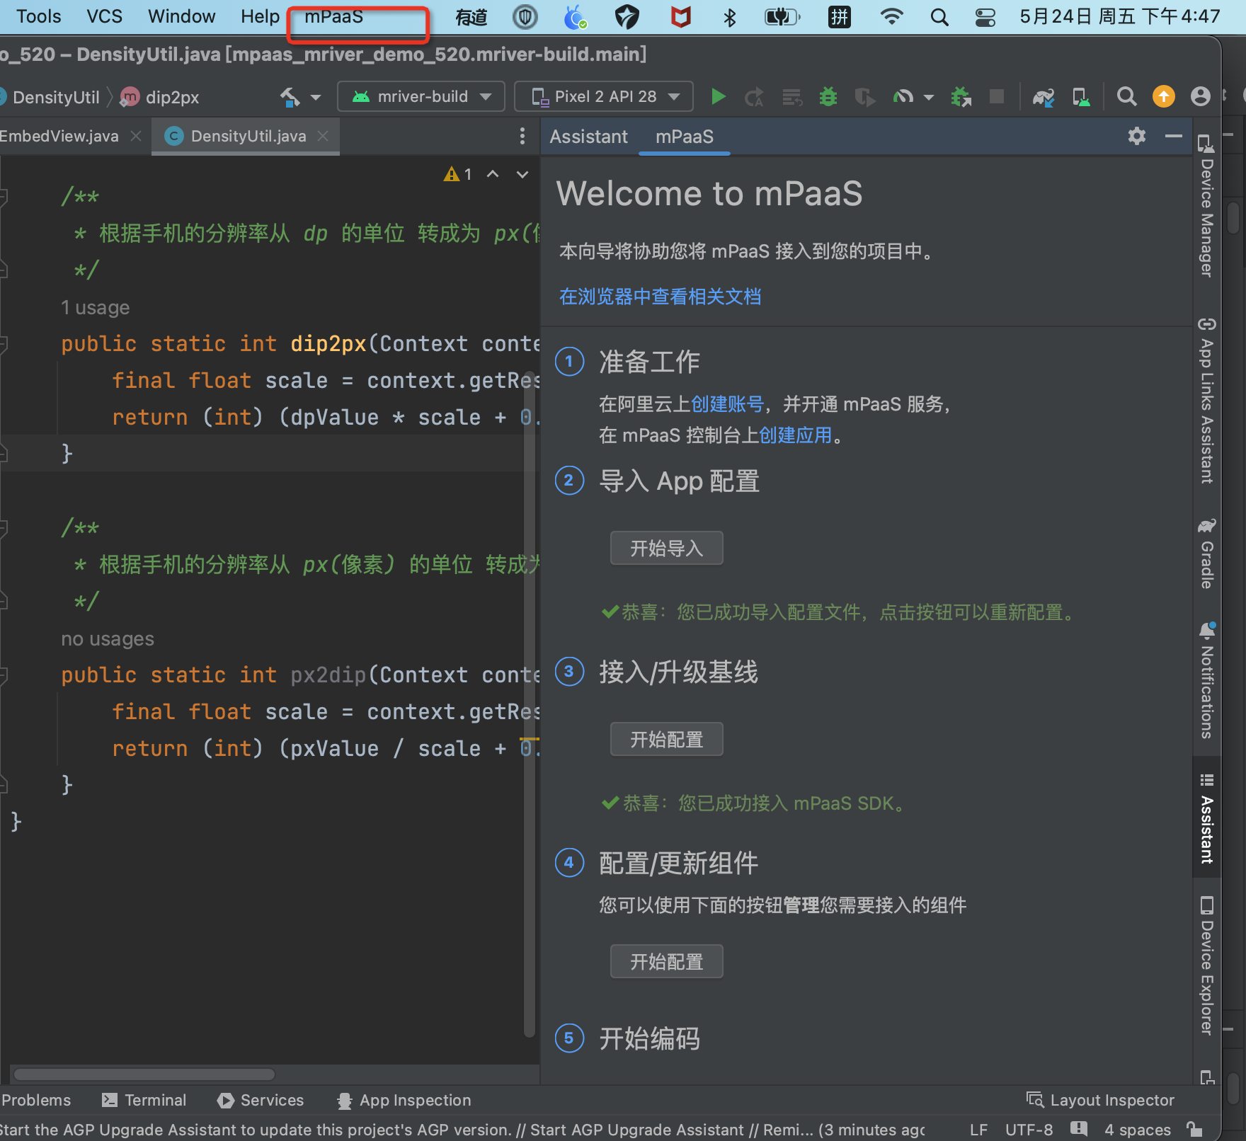Click Run with Coverage icon

pyautogui.click(x=864, y=96)
